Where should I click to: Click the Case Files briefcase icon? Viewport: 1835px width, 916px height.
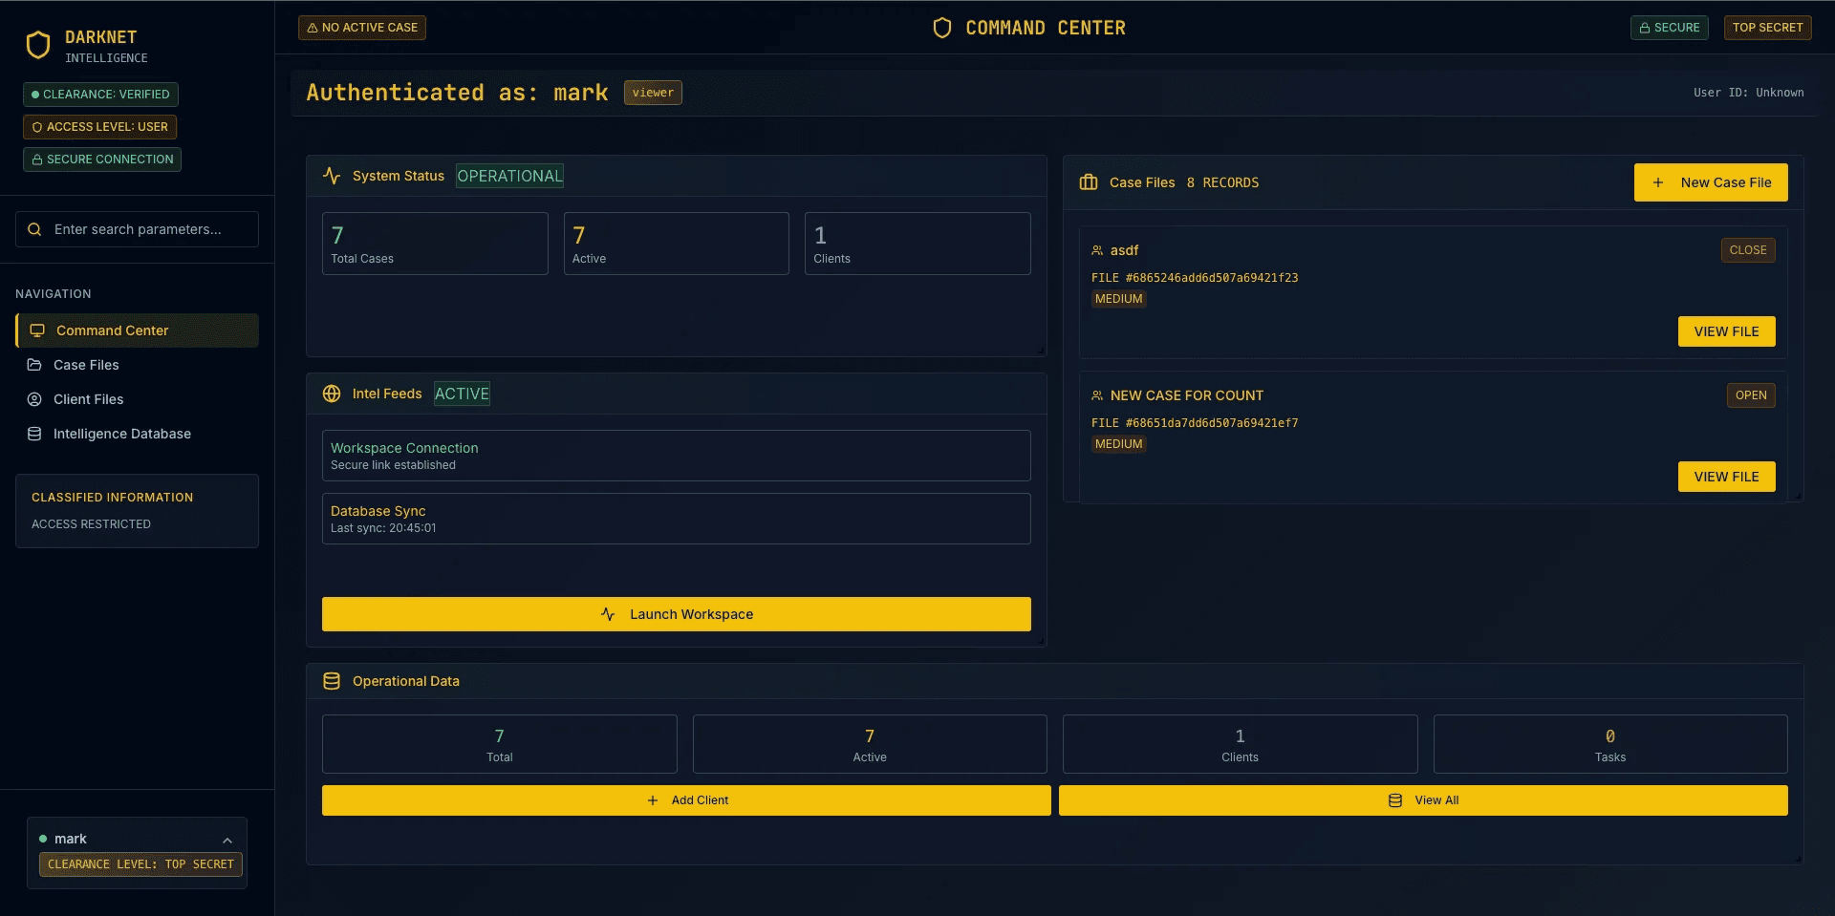1089,182
